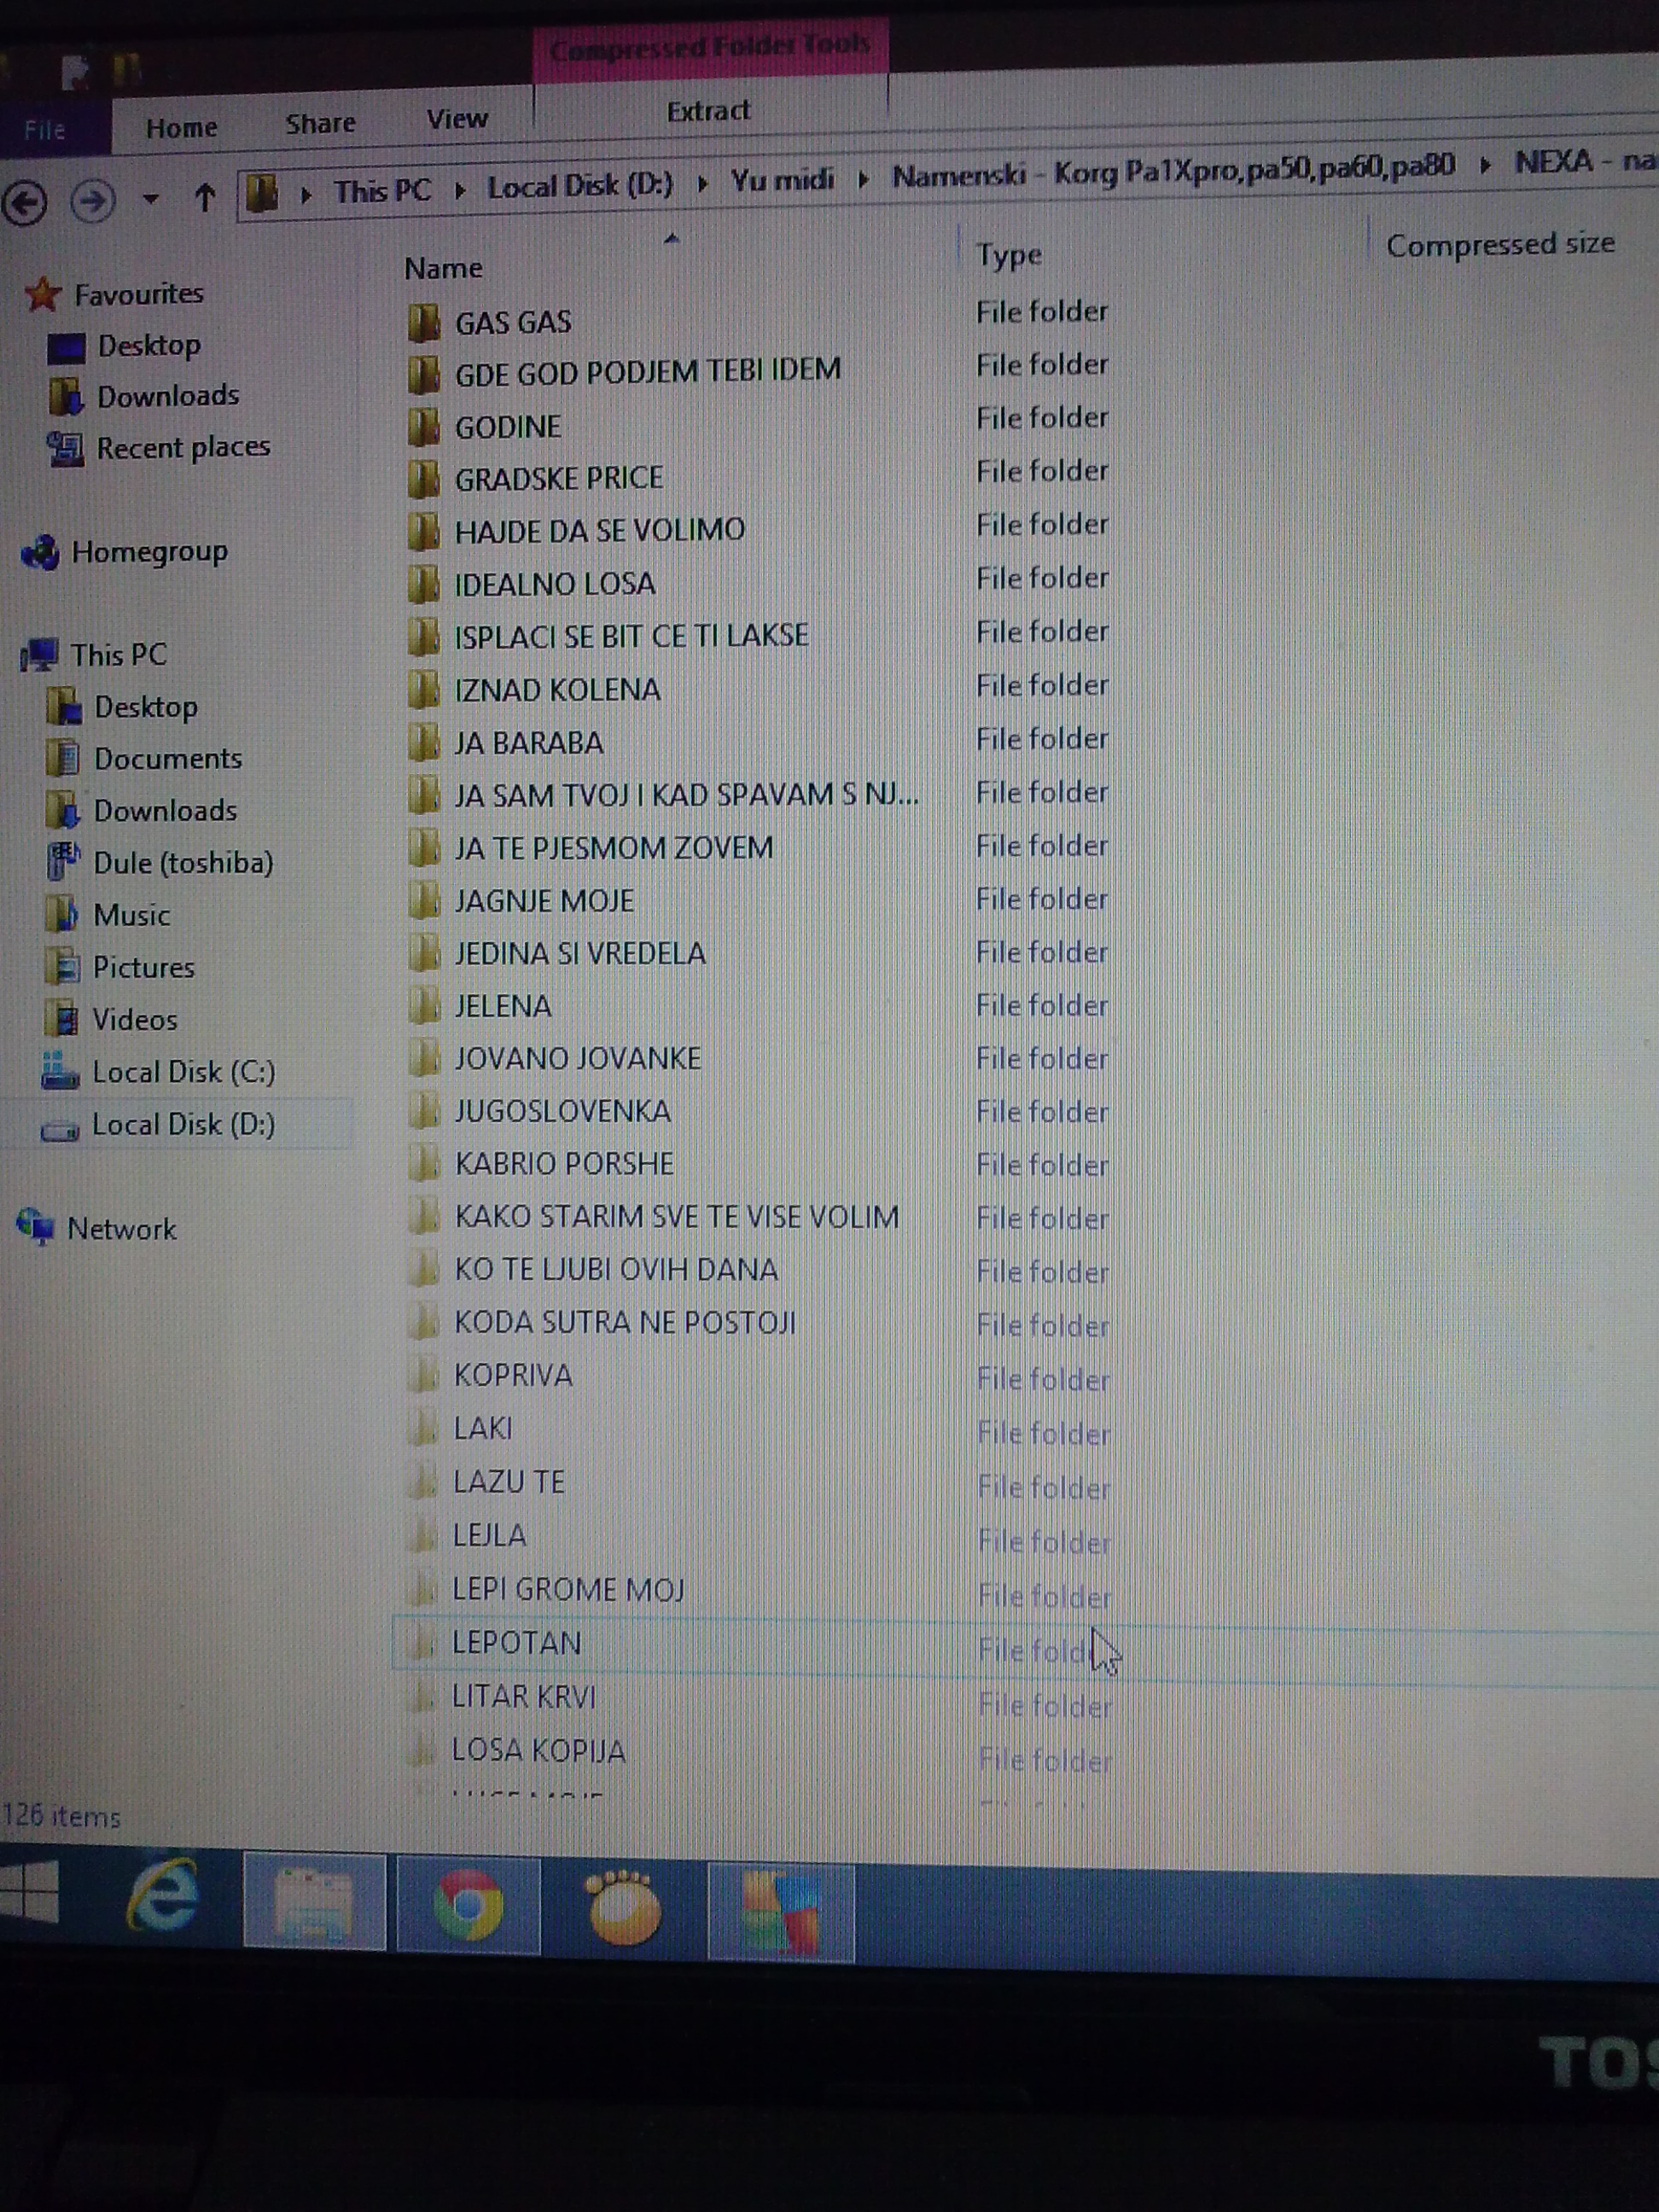The height and width of the screenshot is (2212, 1659).
Task: Click the Windows Start button
Action: click(x=28, y=1890)
